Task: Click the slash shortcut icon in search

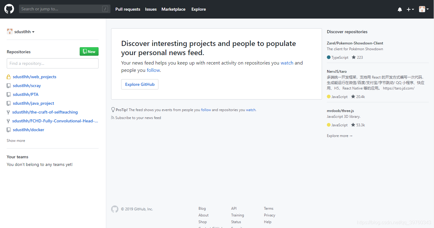Action: (105, 9)
